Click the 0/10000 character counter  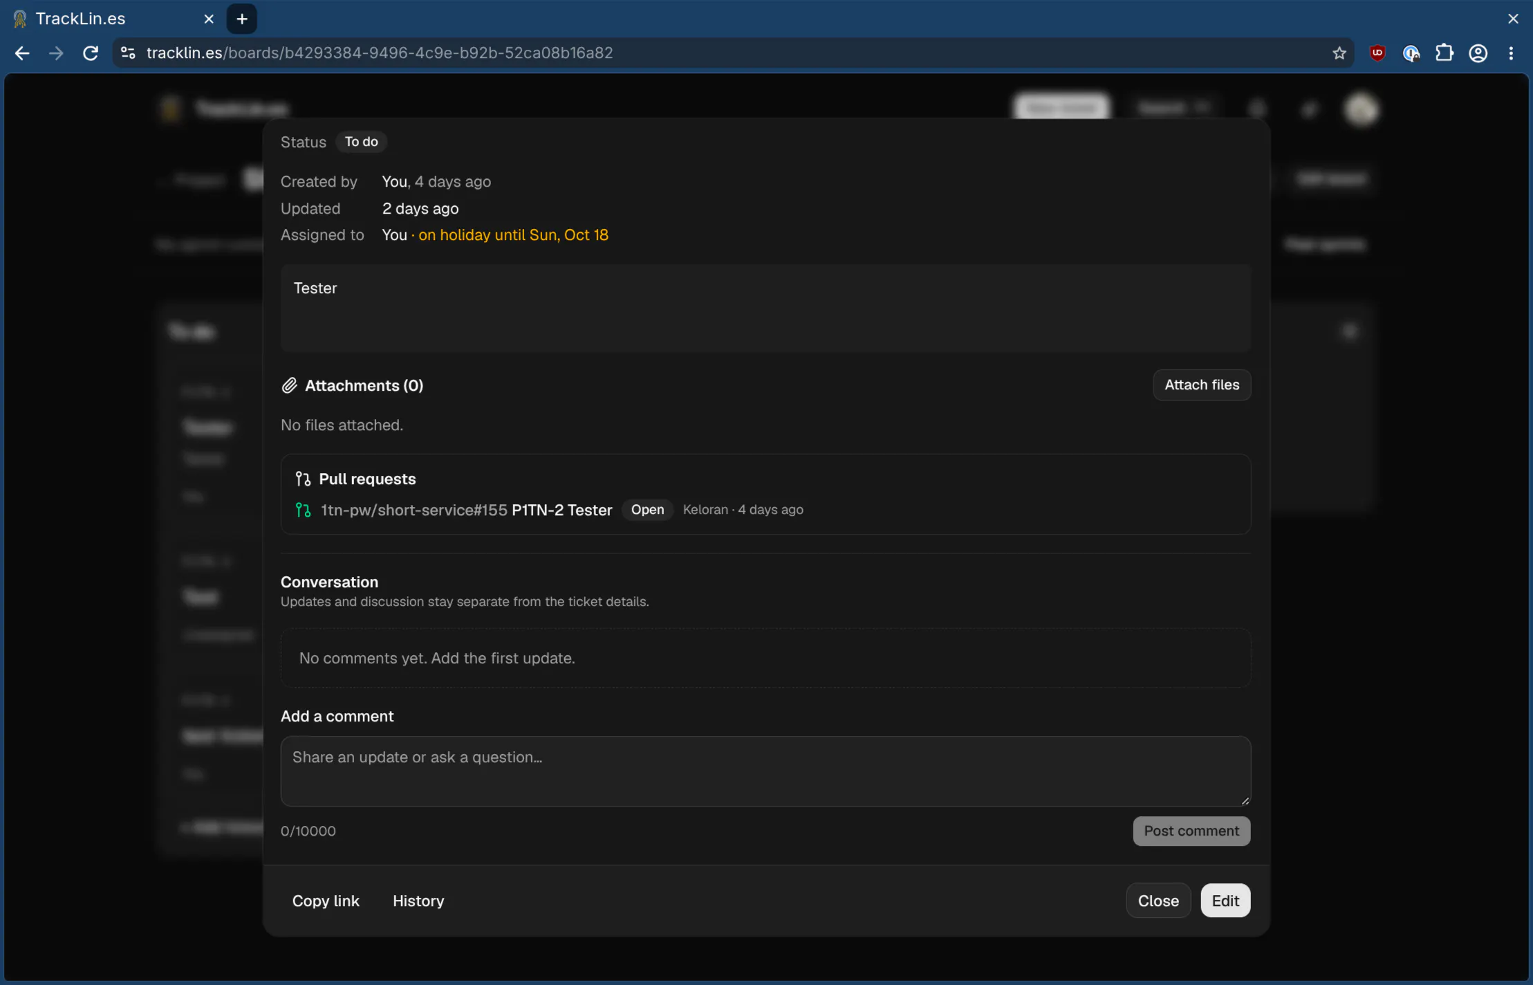click(308, 831)
